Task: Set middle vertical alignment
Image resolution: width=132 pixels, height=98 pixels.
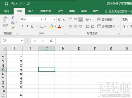Action: pyautogui.click(x=76, y=19)
